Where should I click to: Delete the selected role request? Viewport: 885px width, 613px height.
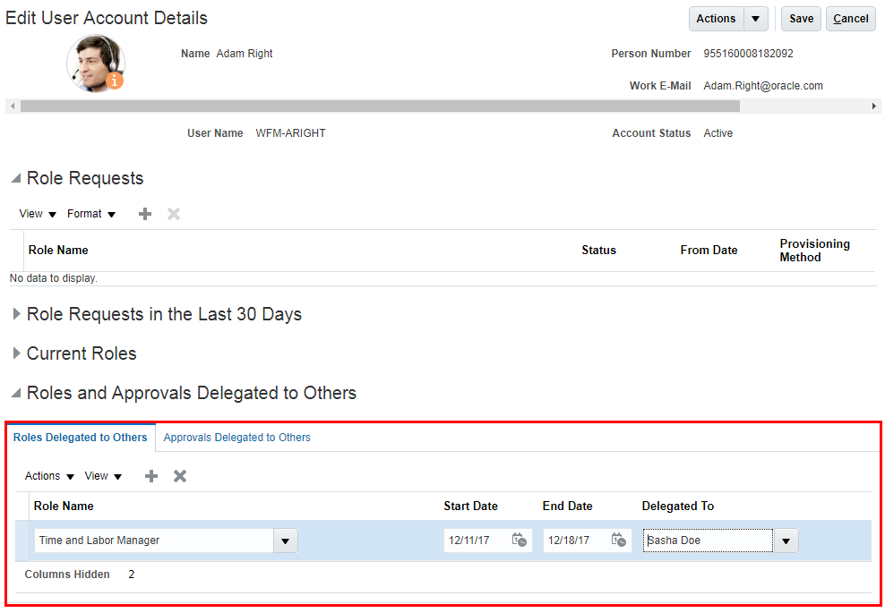[x=173, y=213]
